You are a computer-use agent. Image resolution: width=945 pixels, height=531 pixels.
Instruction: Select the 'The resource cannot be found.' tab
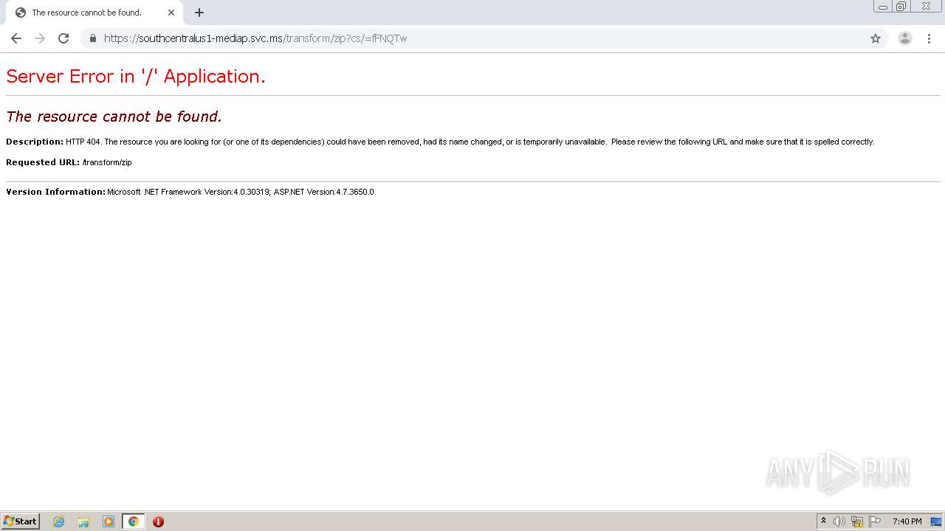[x=94, y=13]
